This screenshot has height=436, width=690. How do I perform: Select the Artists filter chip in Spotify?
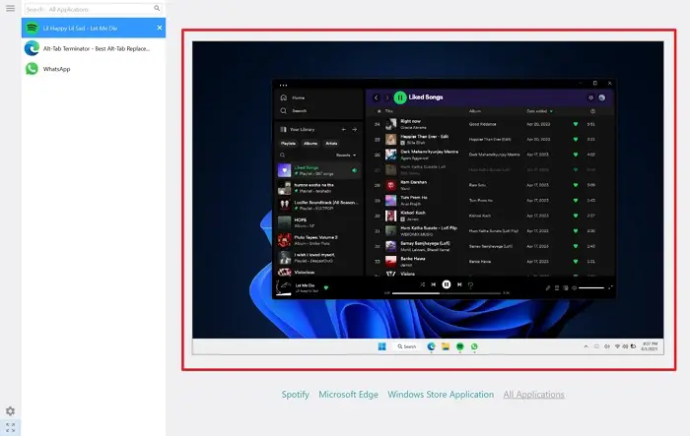(x=331, y=144)
